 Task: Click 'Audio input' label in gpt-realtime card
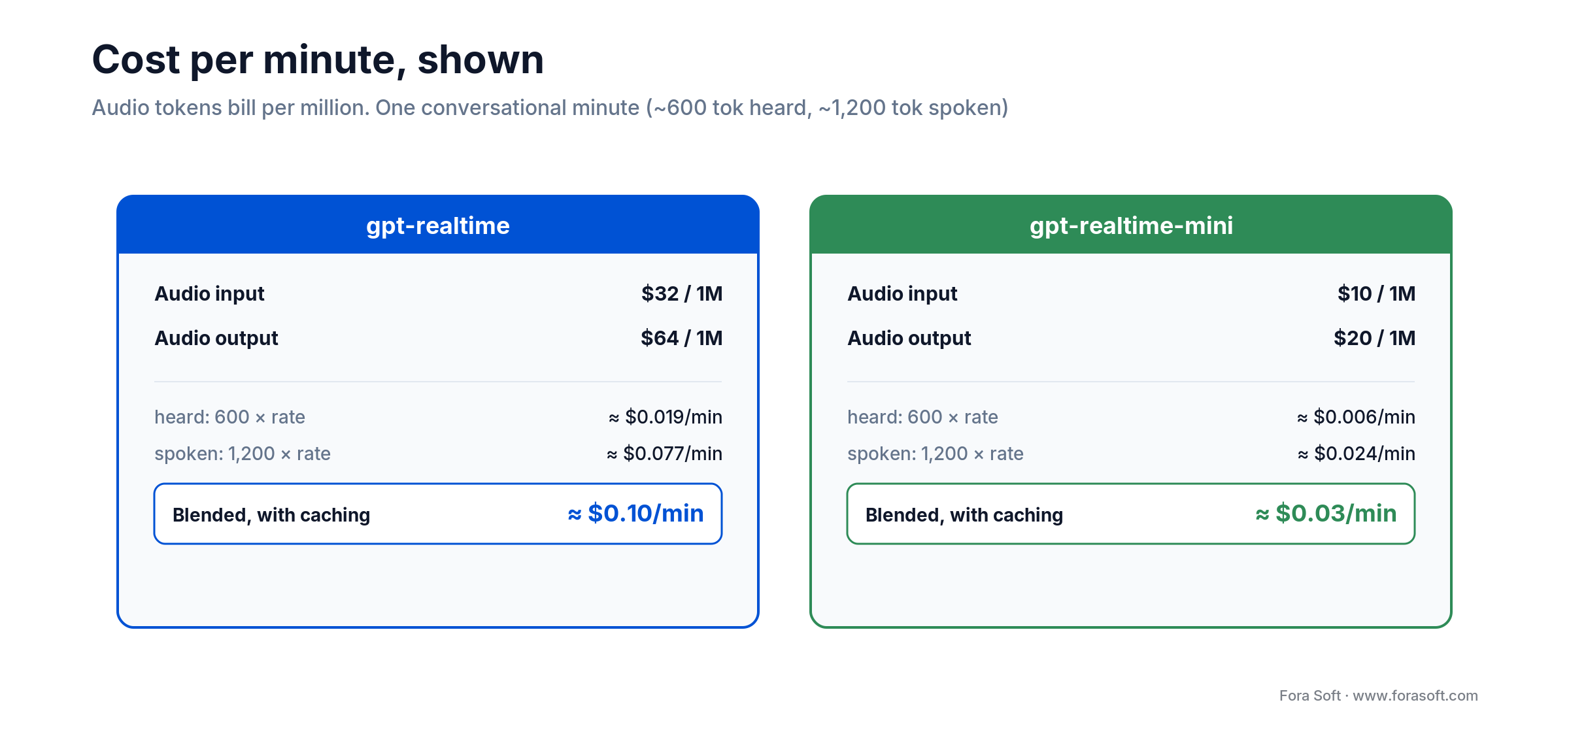(x=209, y=294)
